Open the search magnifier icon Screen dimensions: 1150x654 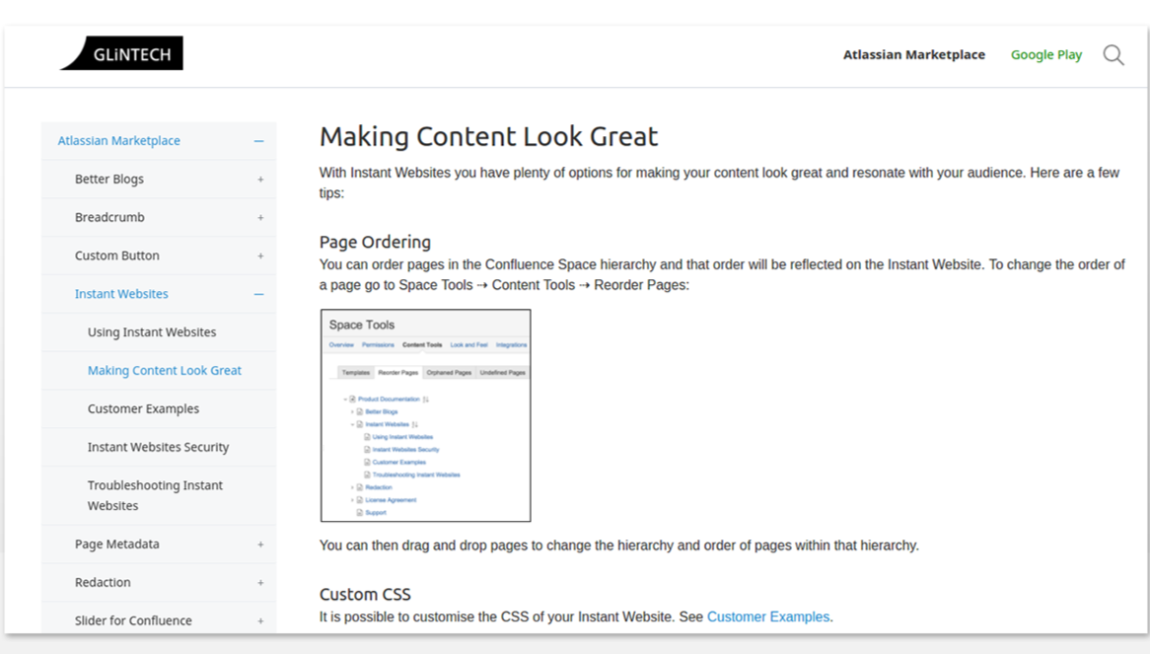pyautogui.click(x=1113, y=55)
